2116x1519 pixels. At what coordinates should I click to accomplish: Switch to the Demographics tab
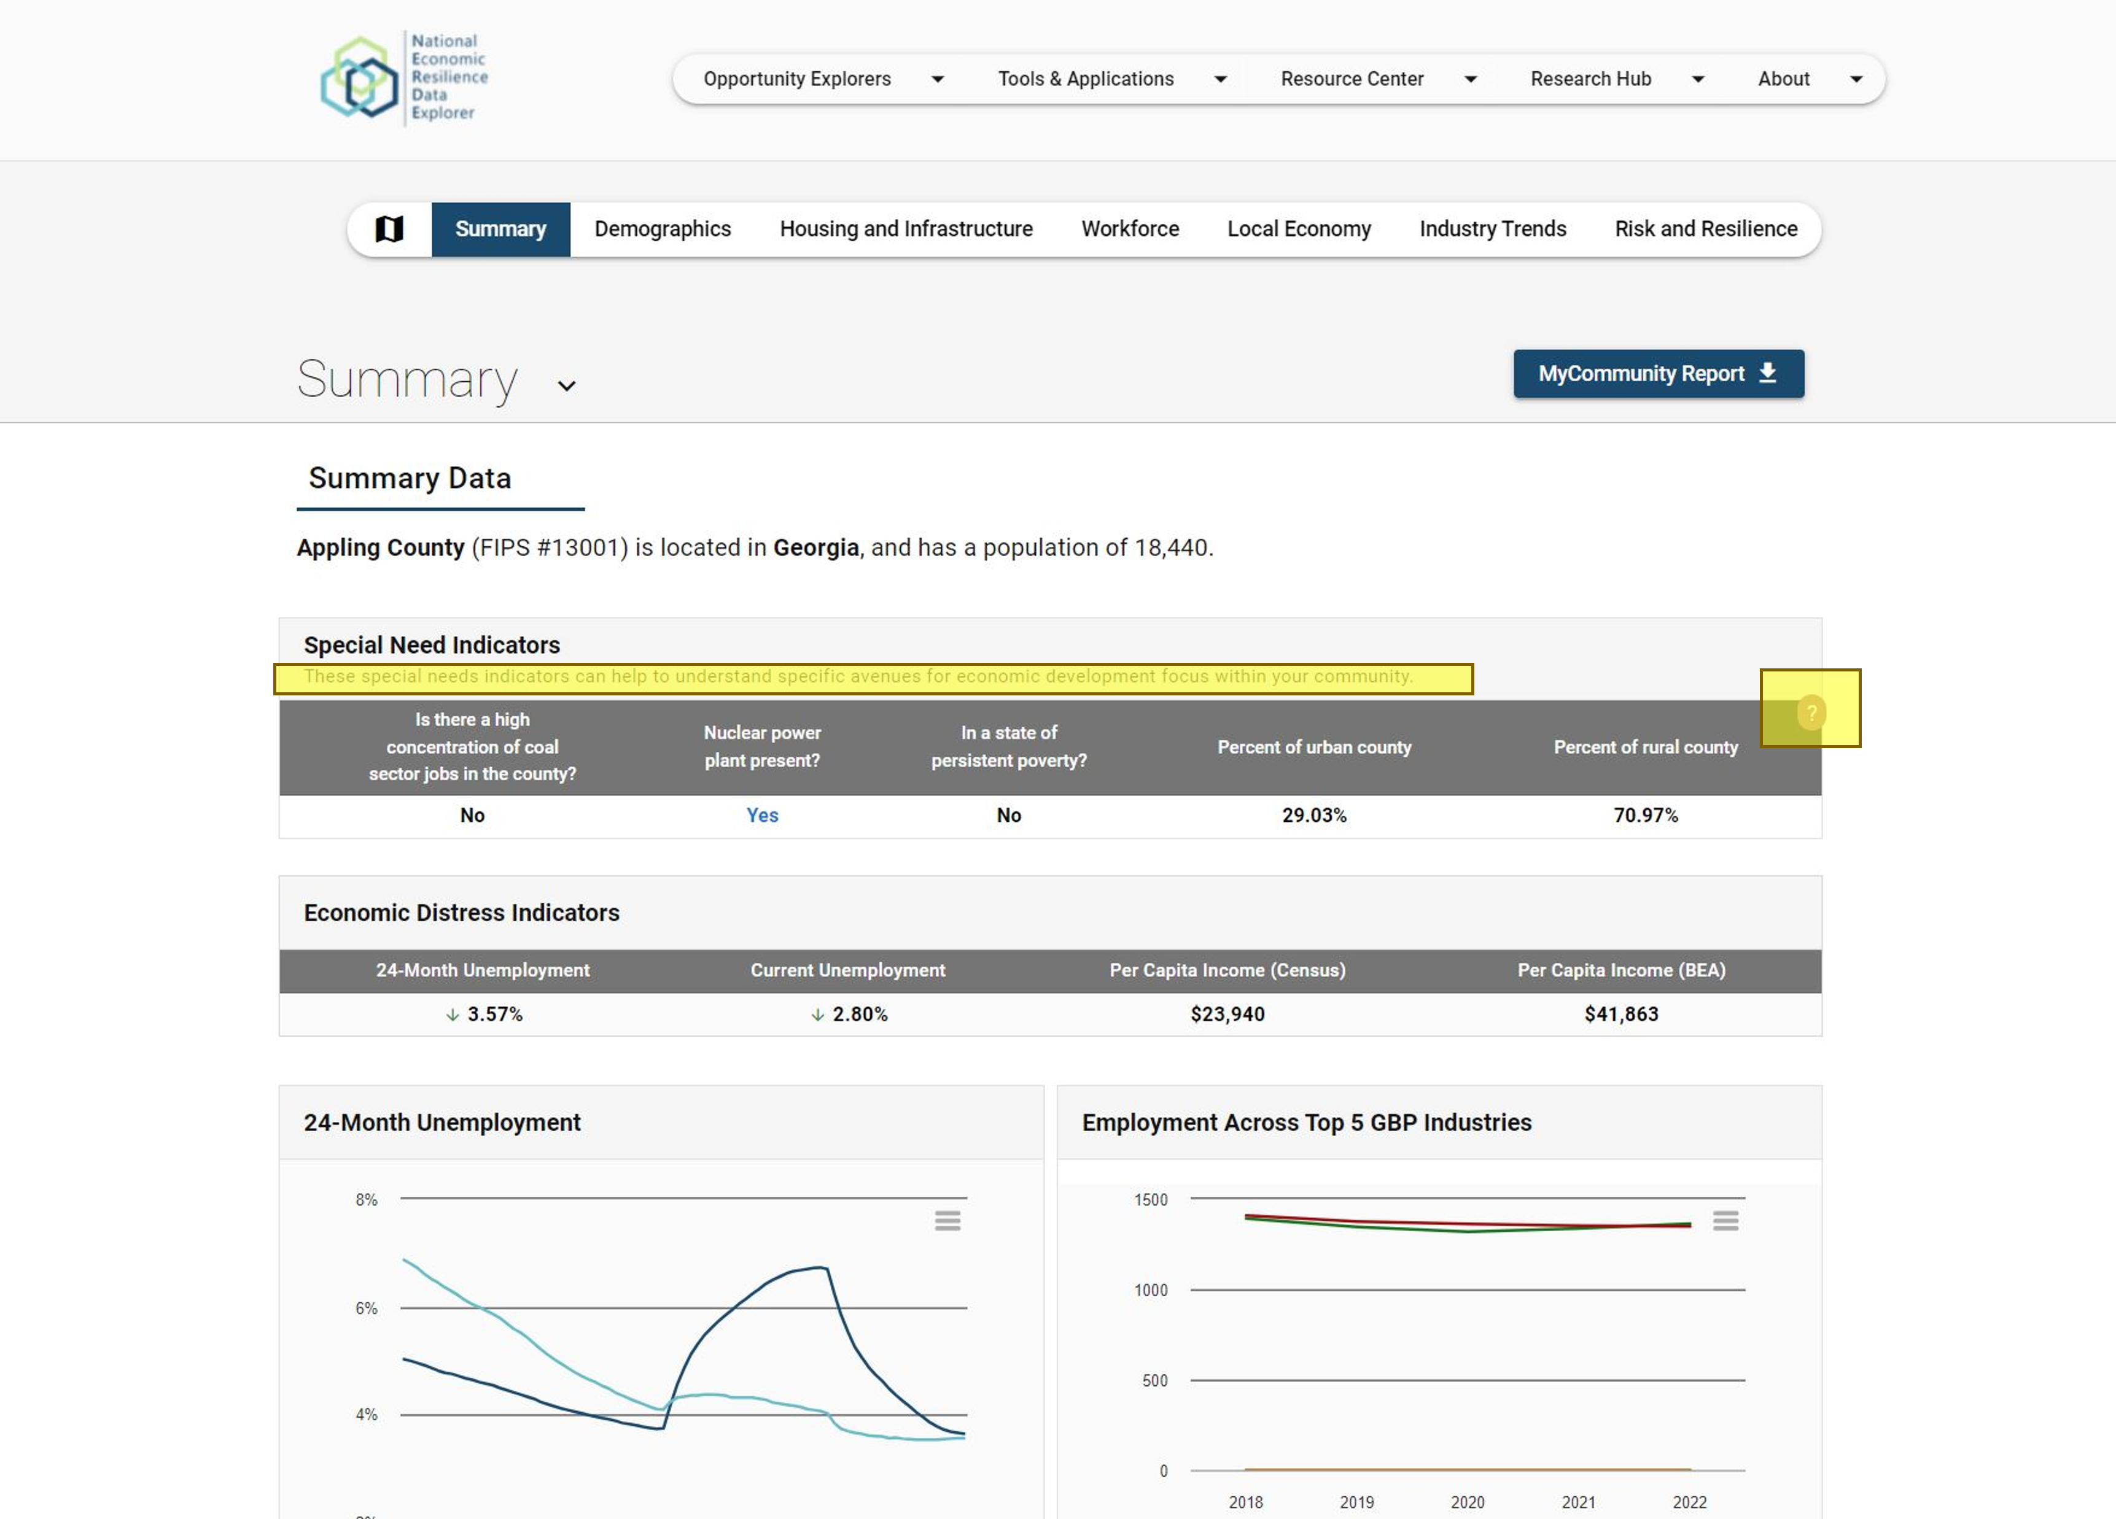click(x=663, y=230)
